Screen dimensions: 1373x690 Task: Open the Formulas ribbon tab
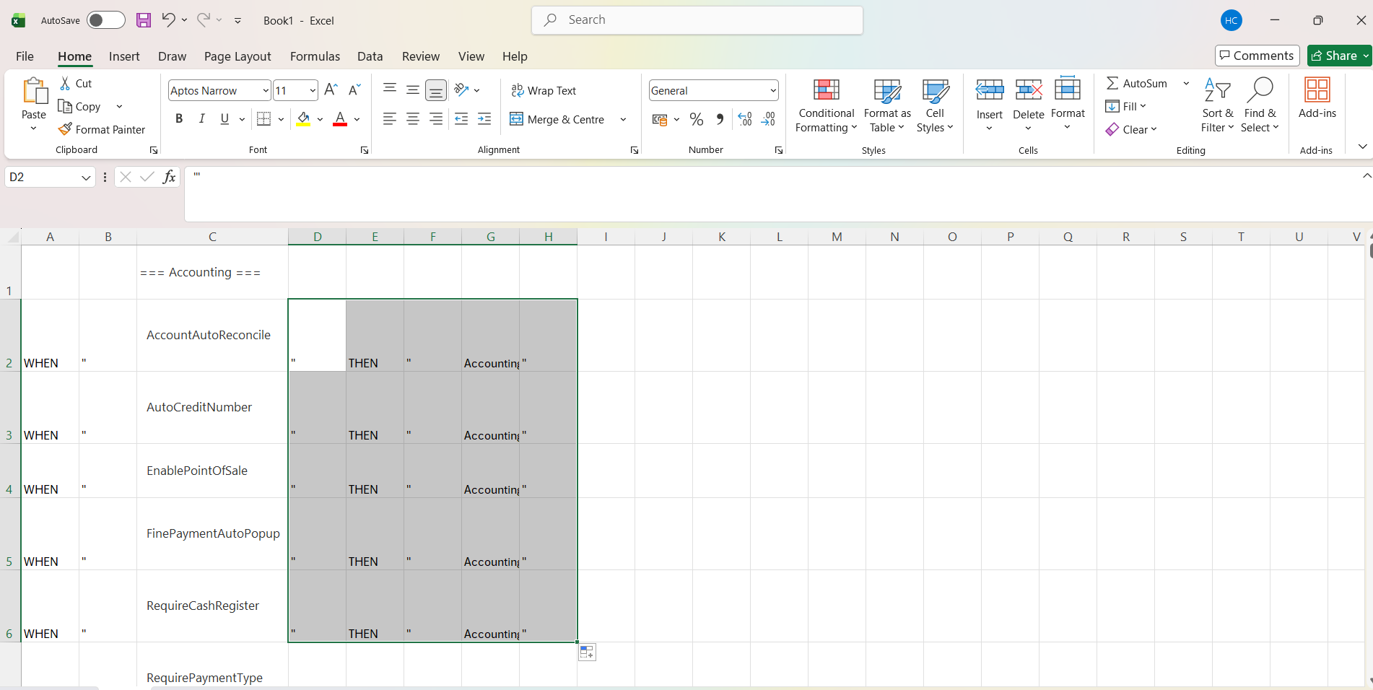(315, 56)
